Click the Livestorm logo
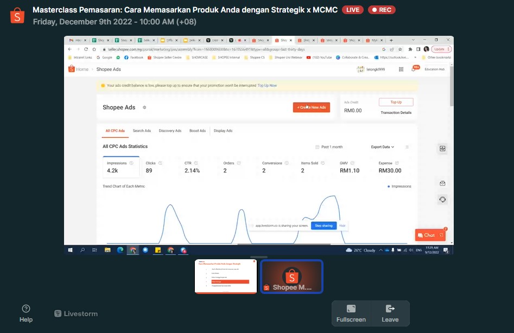 tap(76, 313)
